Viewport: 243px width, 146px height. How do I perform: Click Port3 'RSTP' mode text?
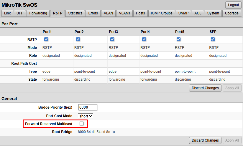click(x=113, y=48)
